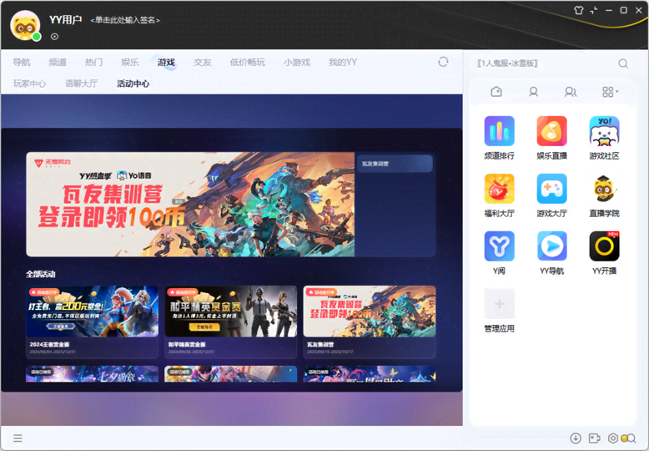
Task: Open 直播学院 app icon
Action: 604,189
